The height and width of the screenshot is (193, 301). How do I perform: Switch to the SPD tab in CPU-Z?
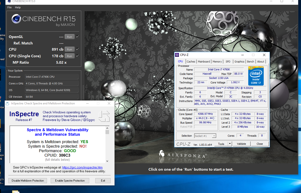coord(228,61)
